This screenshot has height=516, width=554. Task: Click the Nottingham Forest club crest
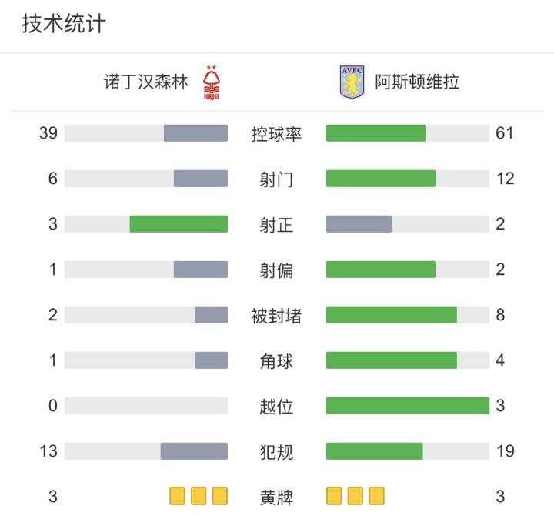click(x=210, y=82)
